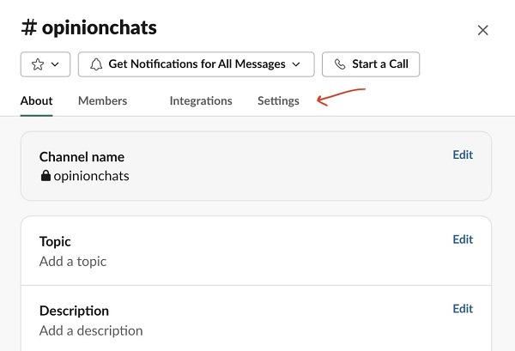Click Edit next to Topic
This screenshot has width=515, height=351.
tap(463, 239)
